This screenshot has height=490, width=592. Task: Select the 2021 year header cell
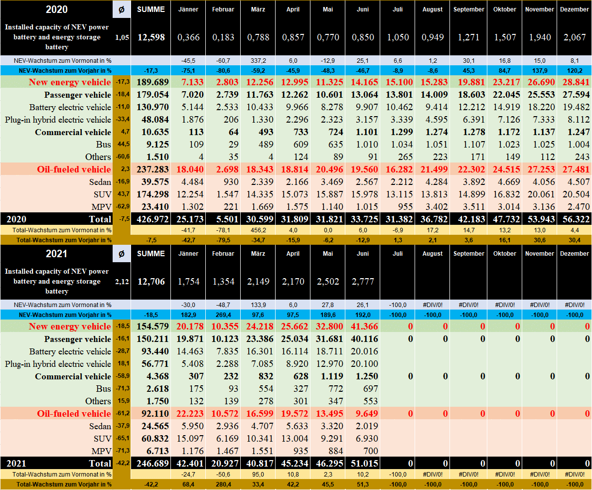(56, 254)
